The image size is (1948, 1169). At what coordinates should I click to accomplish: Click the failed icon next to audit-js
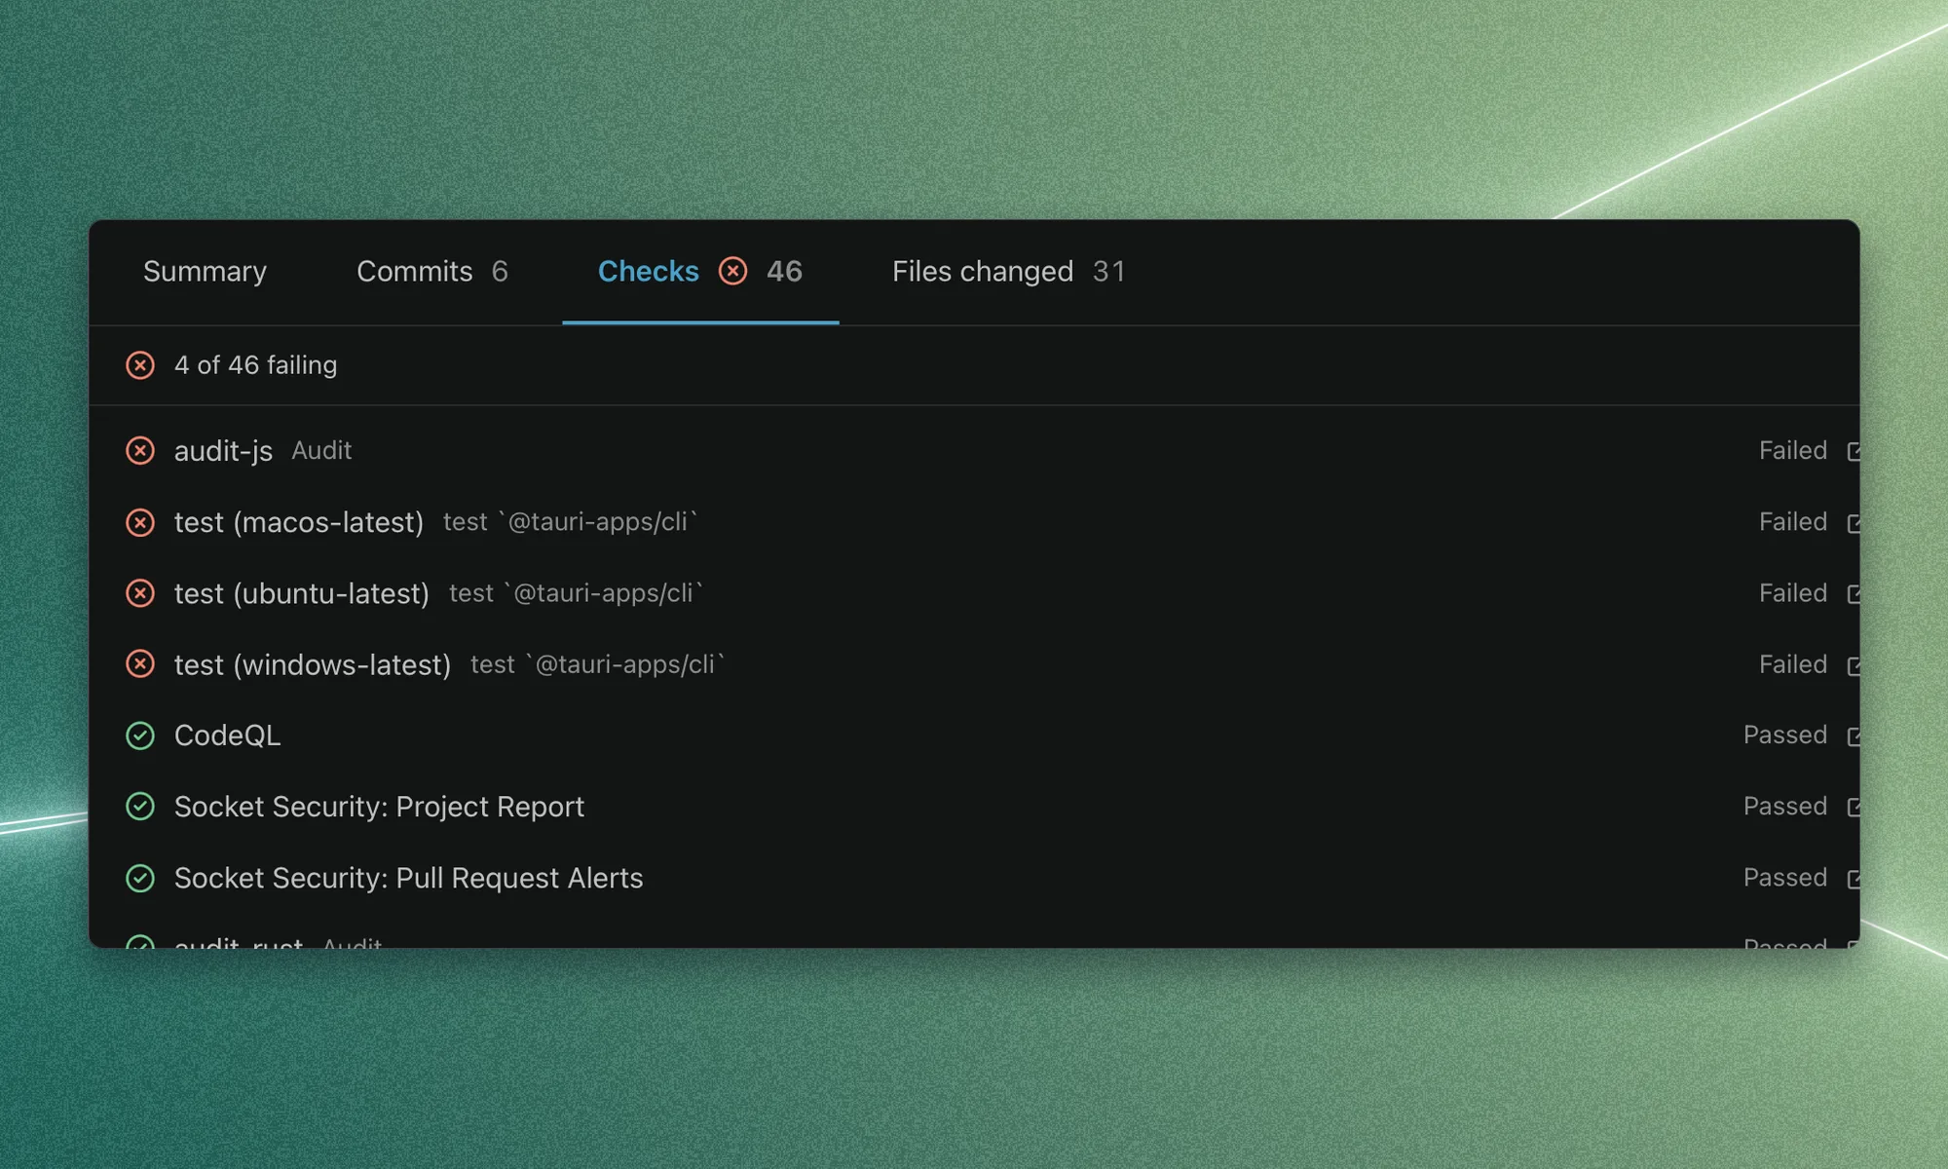[140, 451]
